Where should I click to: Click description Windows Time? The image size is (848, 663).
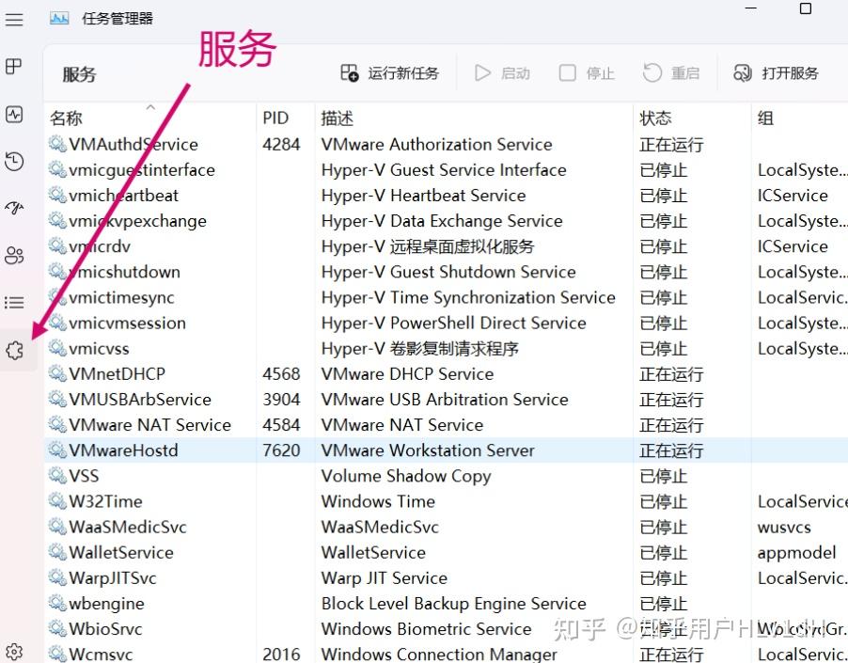click(x=378, y=501)
